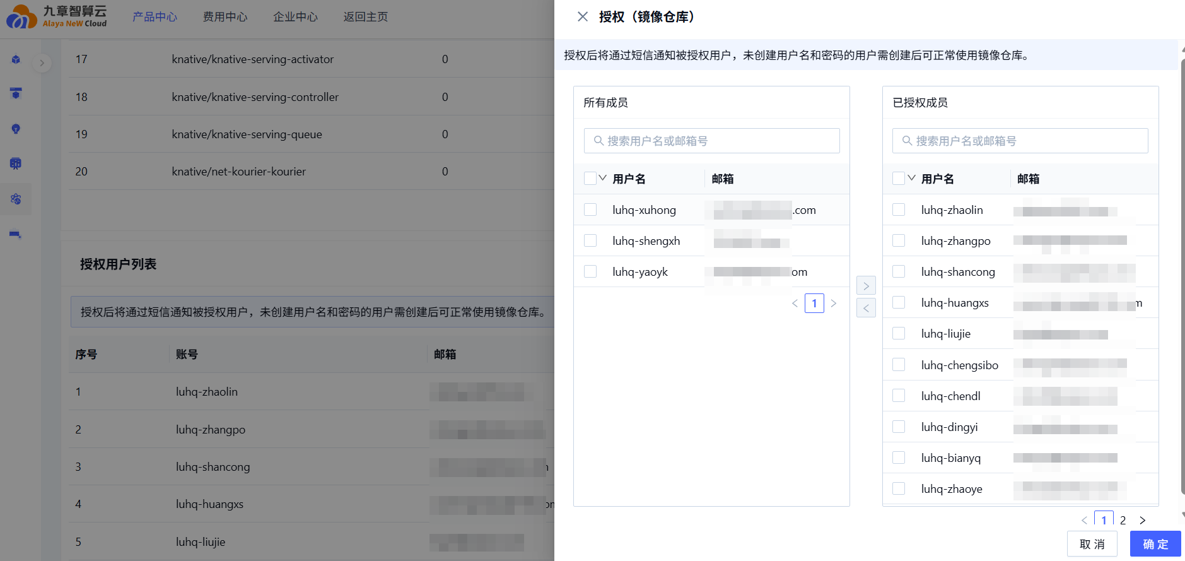Select all in the authorized members header checkbox

tap(899, 179)
